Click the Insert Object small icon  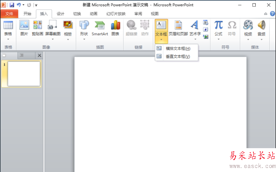coord(205,37)
